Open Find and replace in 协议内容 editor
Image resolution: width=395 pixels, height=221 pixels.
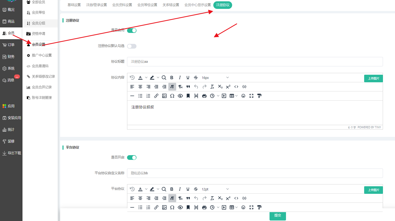click(164, 78)
